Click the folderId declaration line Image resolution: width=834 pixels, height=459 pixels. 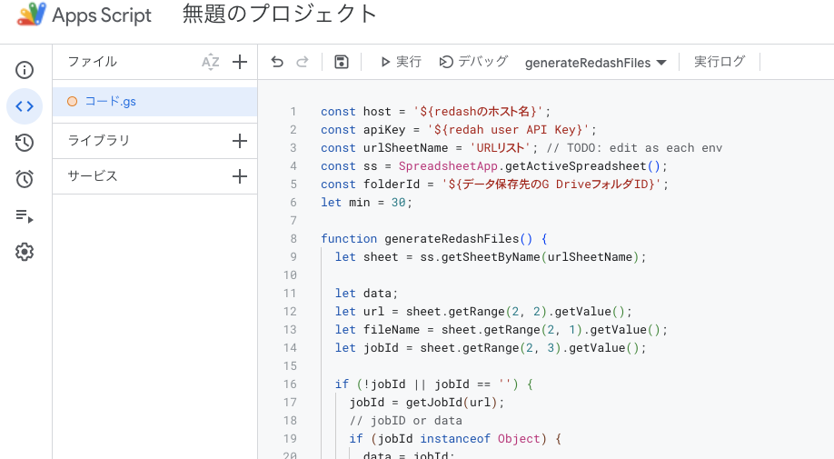click(494, 184)
